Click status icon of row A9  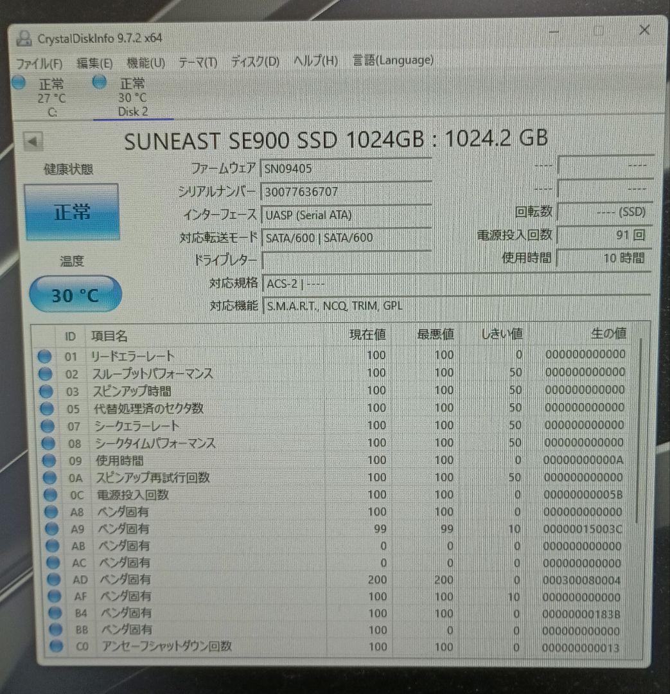pos(52,529)
